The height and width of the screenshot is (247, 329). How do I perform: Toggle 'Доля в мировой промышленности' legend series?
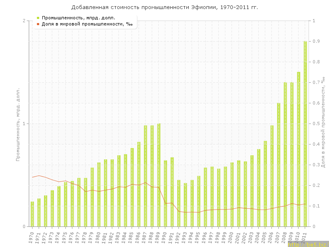click(x=87, y=24)
